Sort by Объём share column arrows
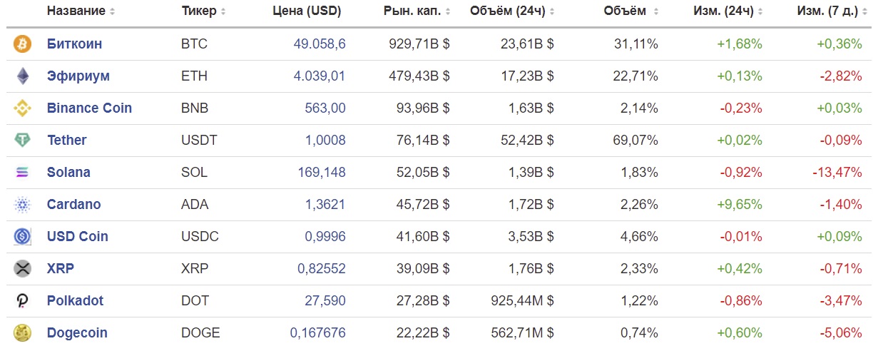Viewport: 878px width, 356px height. click(656, 12)
